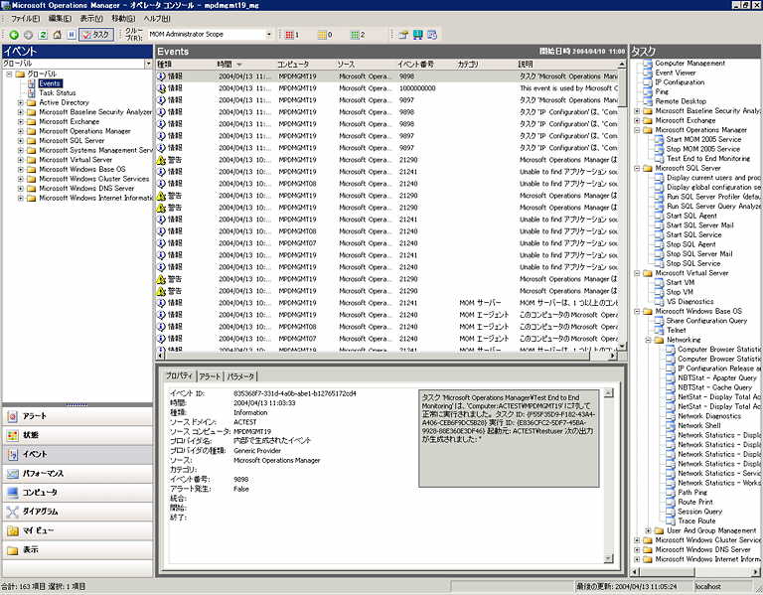This screenshot has height=595, width=763.
Task: Click the events list vertical scrollbar
Action: click(622, 205)
